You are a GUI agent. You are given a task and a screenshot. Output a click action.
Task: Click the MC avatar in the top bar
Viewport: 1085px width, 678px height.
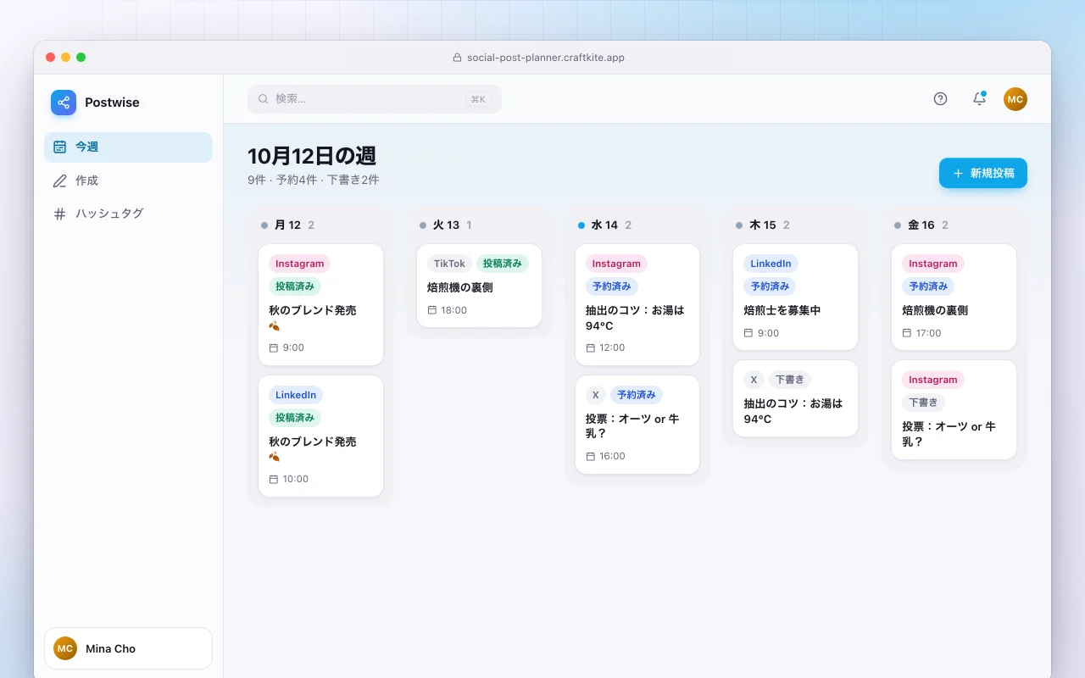(x=1015, y=99)
